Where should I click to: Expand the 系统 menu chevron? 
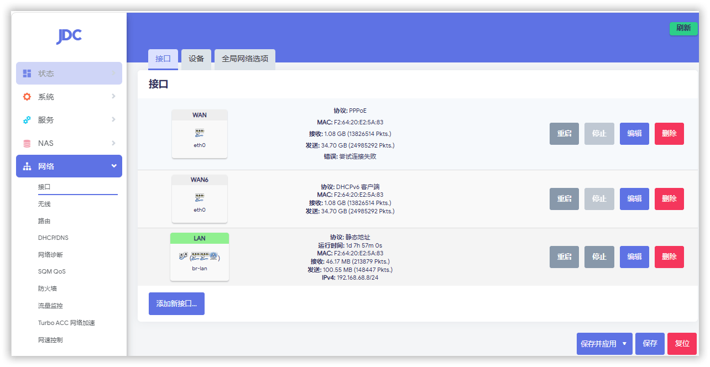(x=113, y=96)
